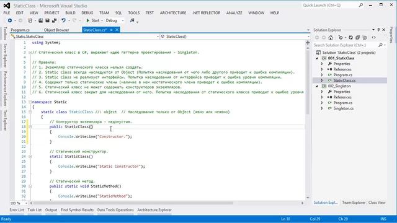Open the ARCHITECTURE menu
Viewport: 397px width, 223px height.
[x=173, y=13]
